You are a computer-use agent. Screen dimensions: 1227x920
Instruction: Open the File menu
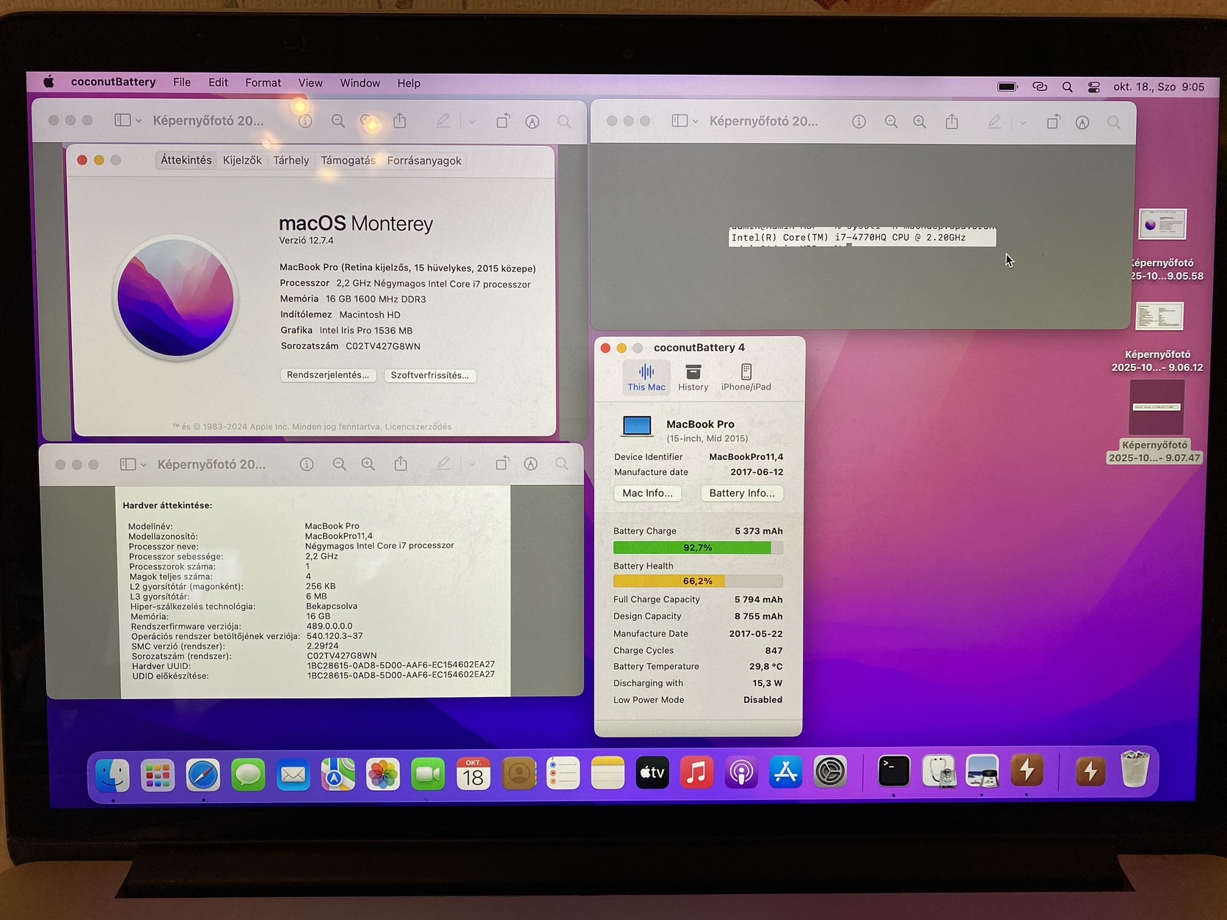pos(182,83)
